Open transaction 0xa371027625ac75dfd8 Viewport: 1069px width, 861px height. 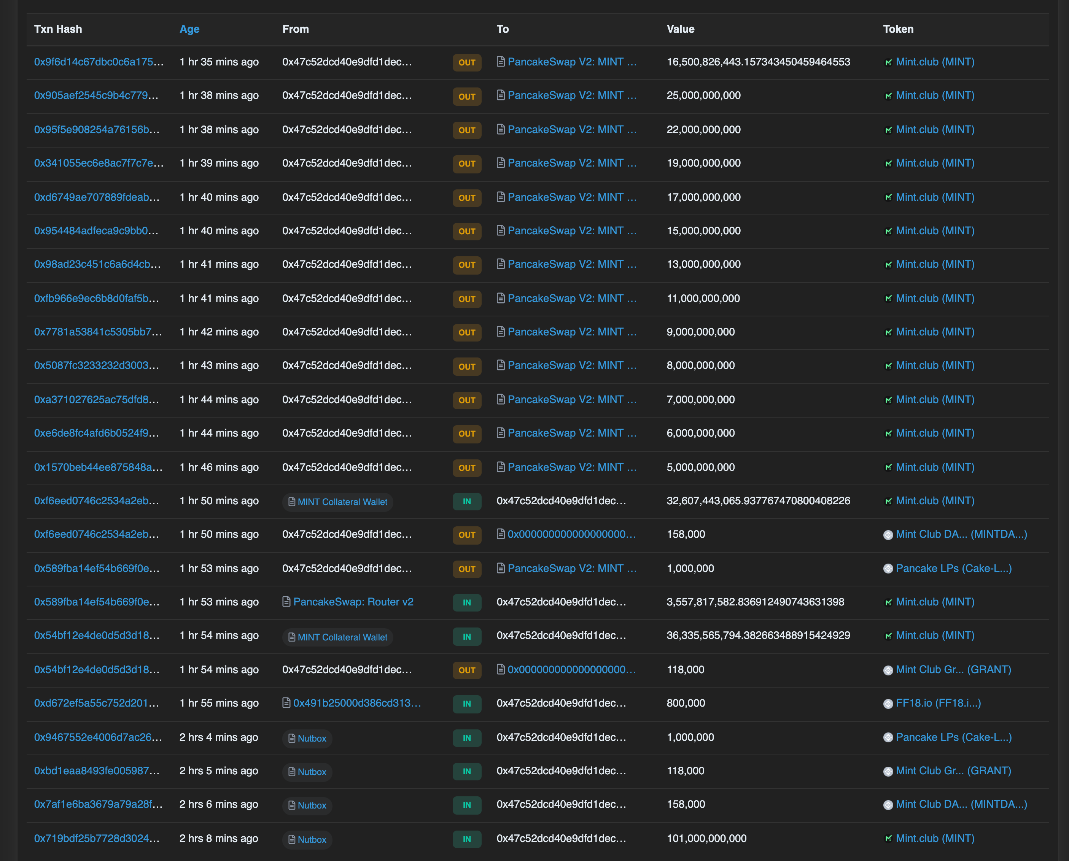click(x=96, y=399)
